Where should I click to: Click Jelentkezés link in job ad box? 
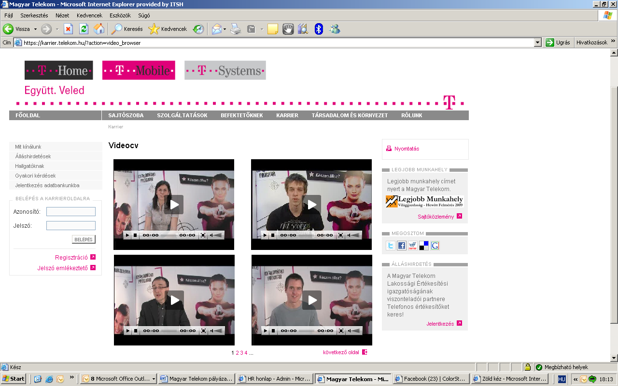pos(440,324)
